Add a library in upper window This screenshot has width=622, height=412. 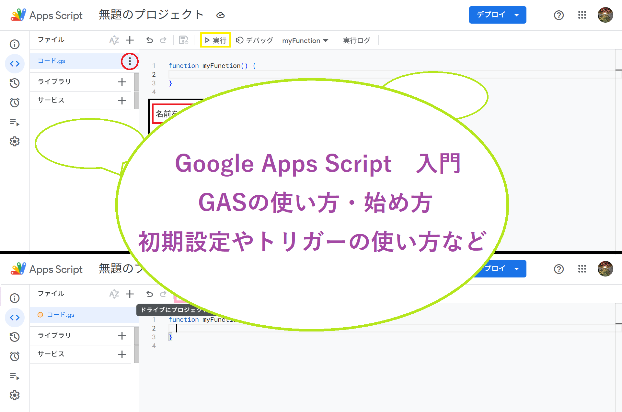click(x=122, y=82)
